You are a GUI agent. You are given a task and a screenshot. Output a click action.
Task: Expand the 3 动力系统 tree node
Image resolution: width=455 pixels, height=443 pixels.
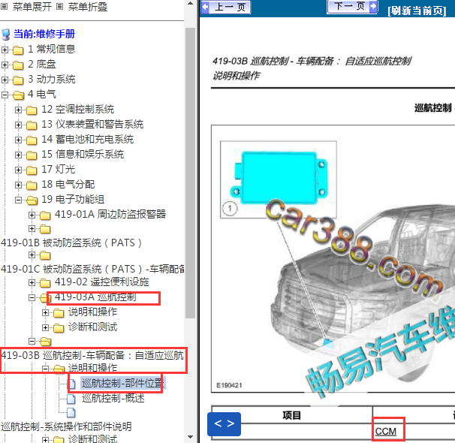[5, 80]
